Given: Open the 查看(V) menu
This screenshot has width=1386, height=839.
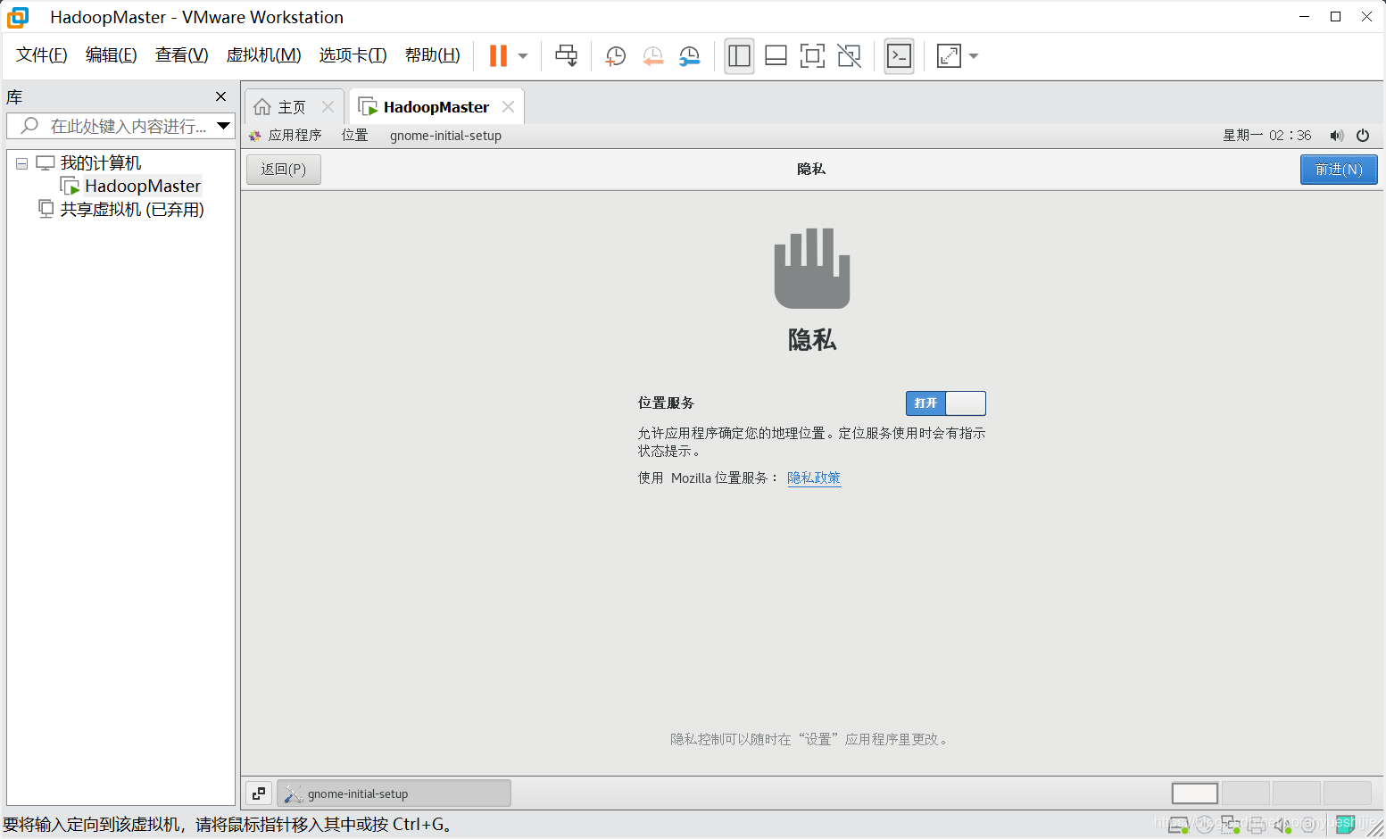Looking at the screenshot, I should coord(182,55).
